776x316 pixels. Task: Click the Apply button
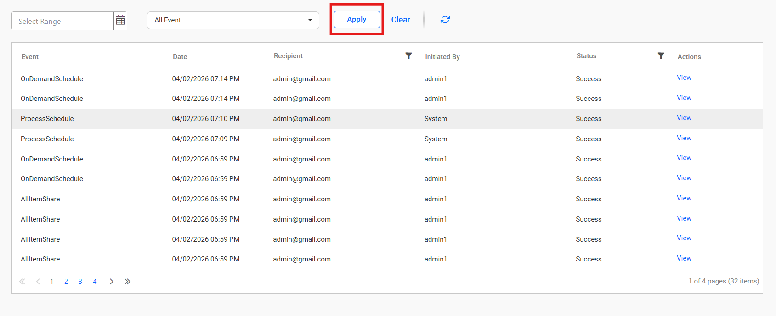point(357,19)
